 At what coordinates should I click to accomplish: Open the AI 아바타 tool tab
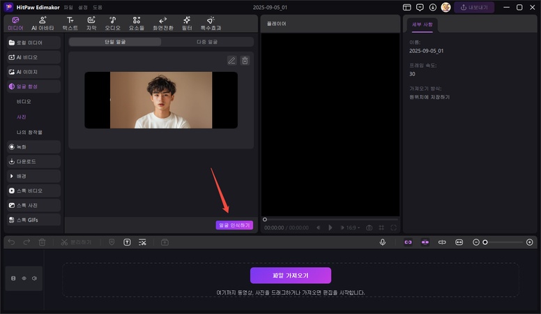pos(43,24)
